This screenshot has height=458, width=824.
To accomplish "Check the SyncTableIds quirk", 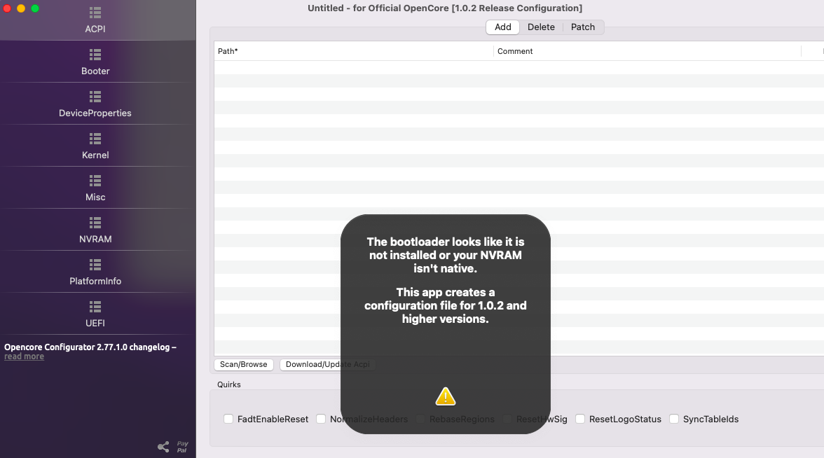I will pyautogui.click(x=674, y=419).
